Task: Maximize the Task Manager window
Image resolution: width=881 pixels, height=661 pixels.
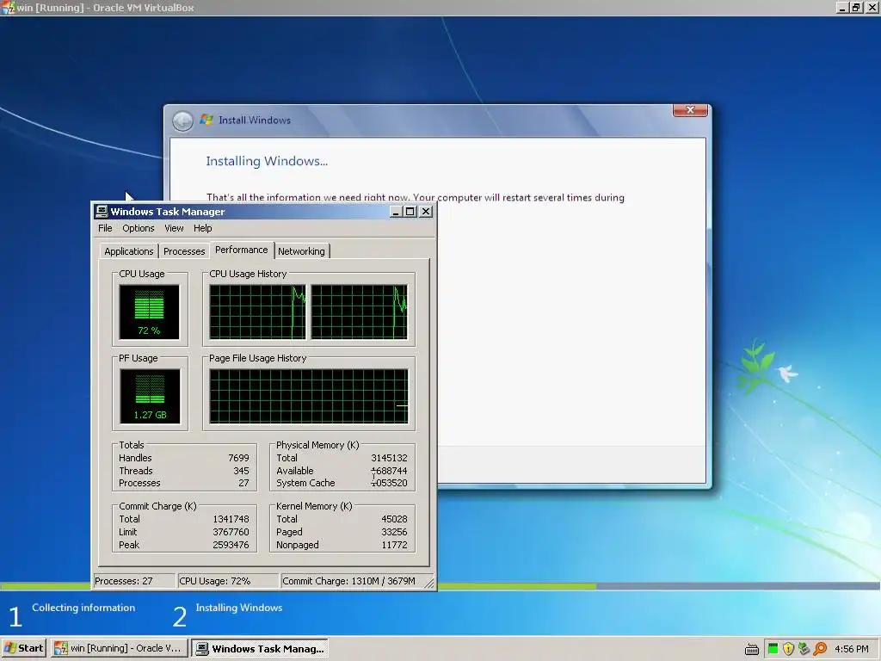Action: point(410,212)
